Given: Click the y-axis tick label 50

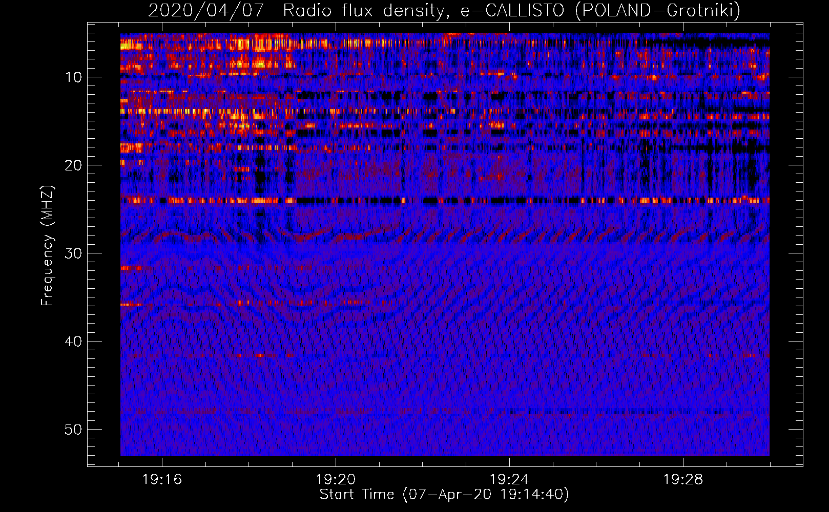Looking at the screenshot, I should coord(74,430).
